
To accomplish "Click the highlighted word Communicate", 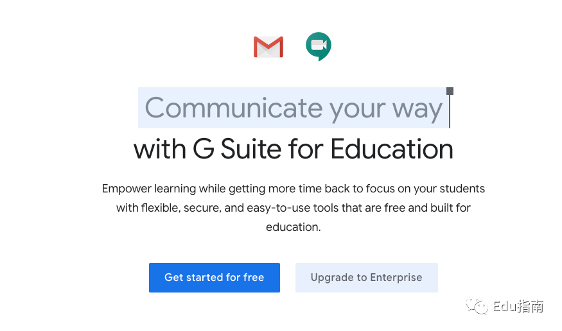I will [234, 108].
